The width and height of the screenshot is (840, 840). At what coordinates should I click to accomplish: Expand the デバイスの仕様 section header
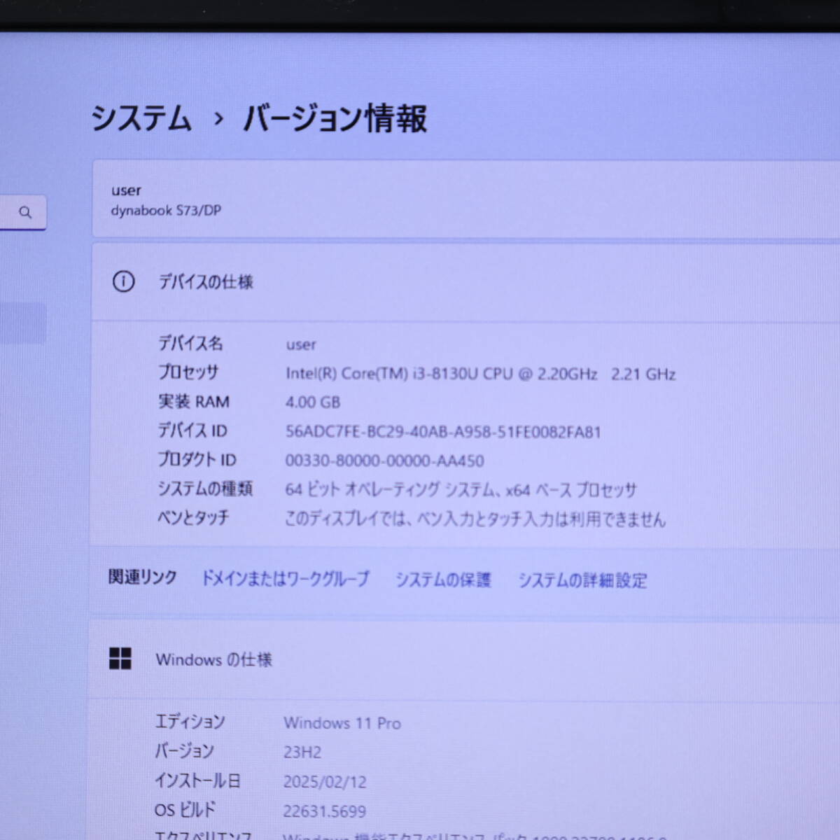coord(465,282)
